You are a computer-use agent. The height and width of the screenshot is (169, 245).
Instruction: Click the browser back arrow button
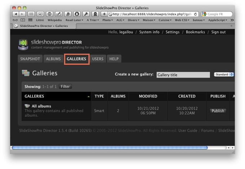tap(16, 14)
